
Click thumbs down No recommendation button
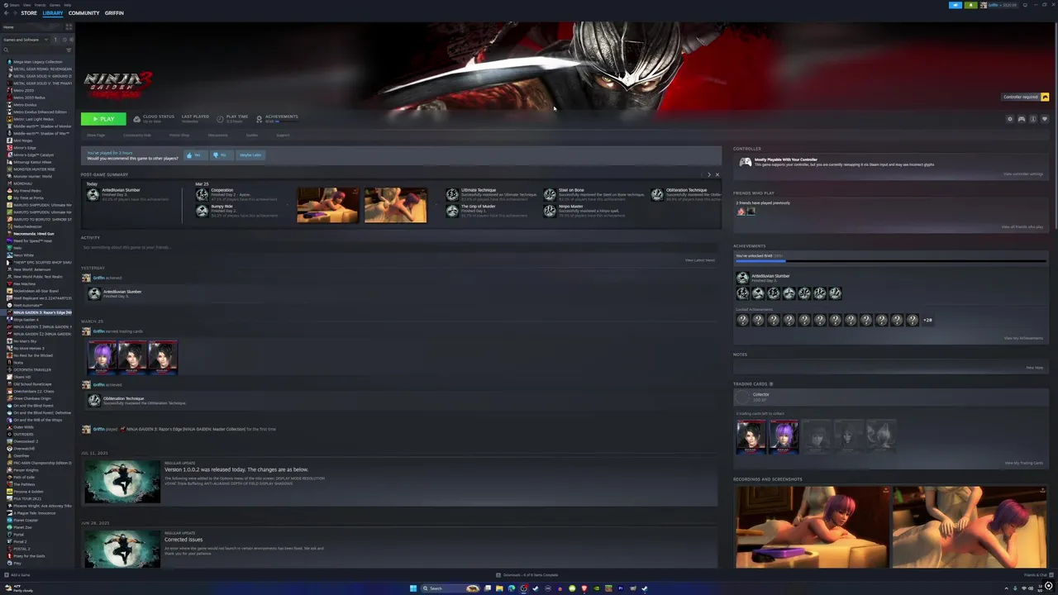pos(221,155)
